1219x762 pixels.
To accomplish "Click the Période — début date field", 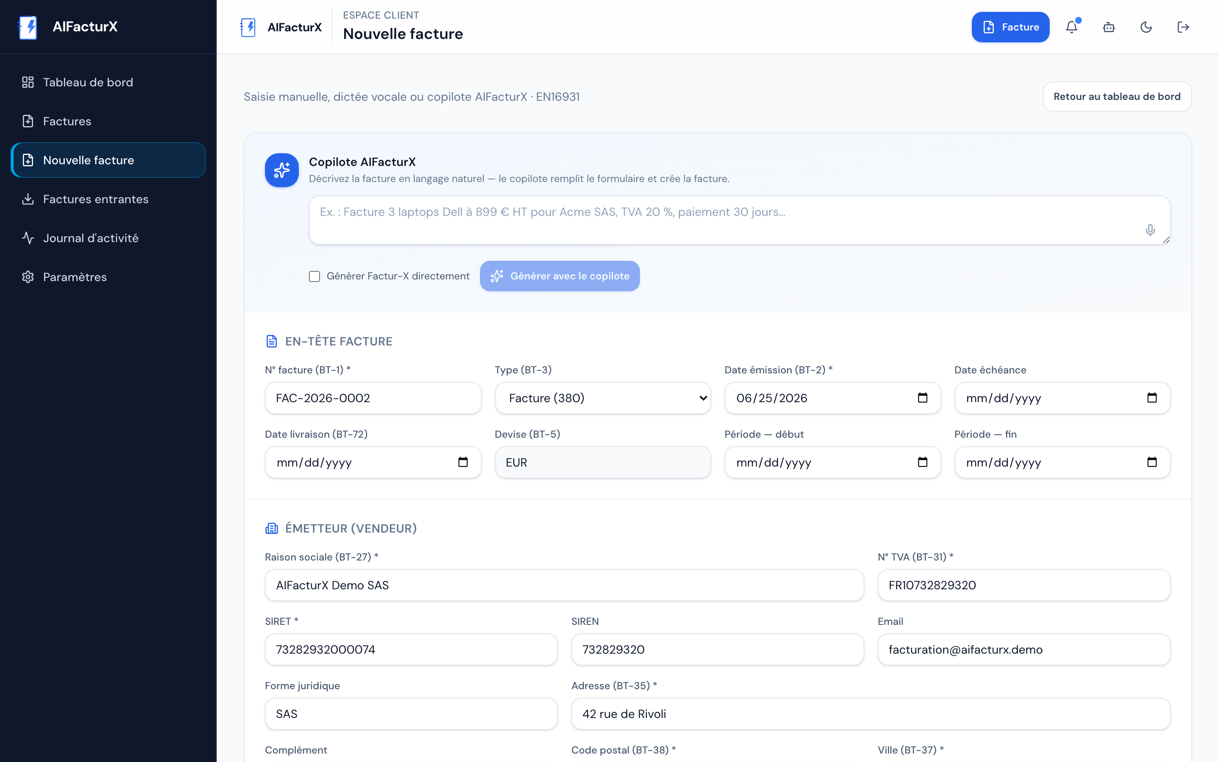I will click(x=832, y=463).
